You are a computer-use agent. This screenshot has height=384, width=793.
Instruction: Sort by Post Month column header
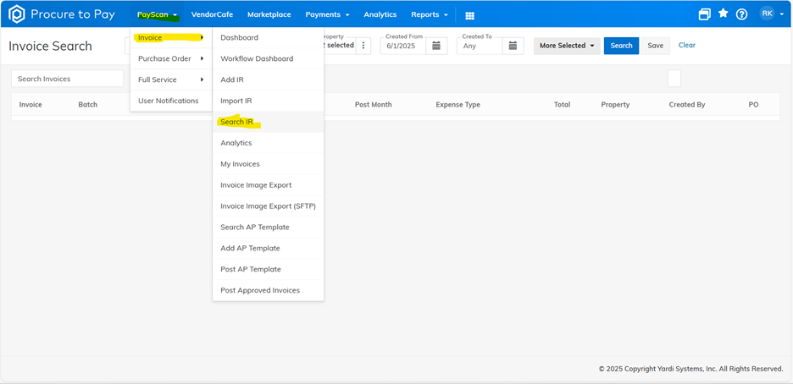(374, 104)
